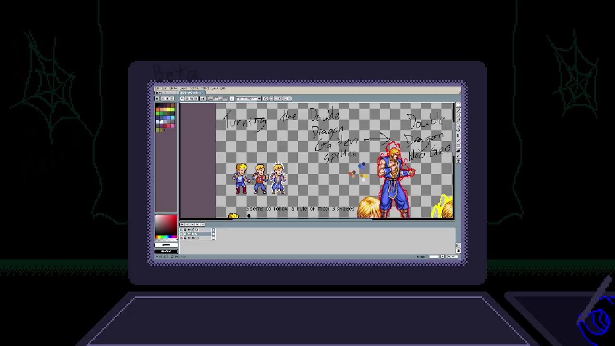Click the upper mini-editor icon at bottom right
Viewport: 615px width, 346px height.
[x=458, y=246]
